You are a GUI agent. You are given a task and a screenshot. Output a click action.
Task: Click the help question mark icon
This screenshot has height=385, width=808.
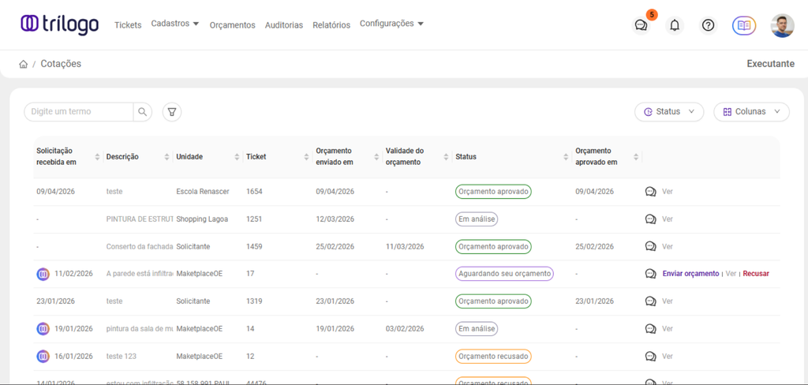click(x=709, y=25)
